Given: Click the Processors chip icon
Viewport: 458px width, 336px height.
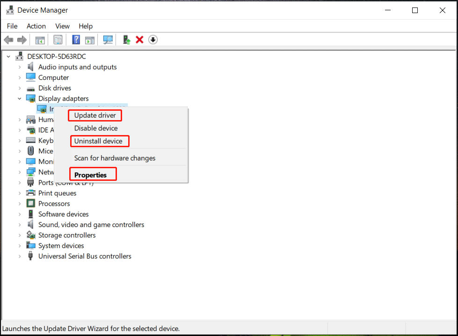Looking at the screenshot, I should pyautogui.click(x=31, y=203).
